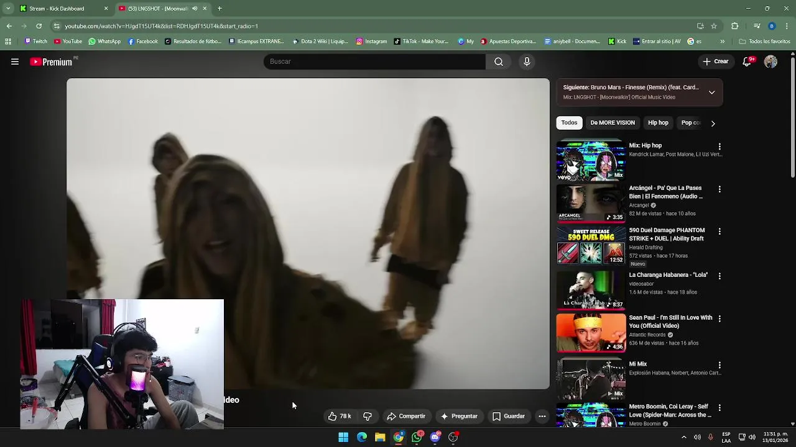
Task: Open the Kick bookmark
Action: [618, 42]
